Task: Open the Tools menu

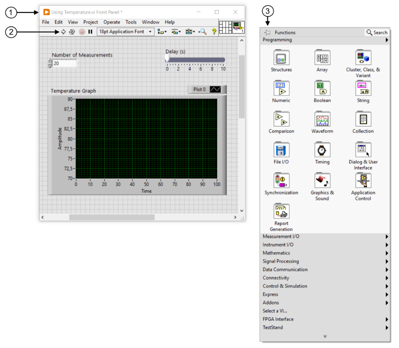Action: pos(131,22)
